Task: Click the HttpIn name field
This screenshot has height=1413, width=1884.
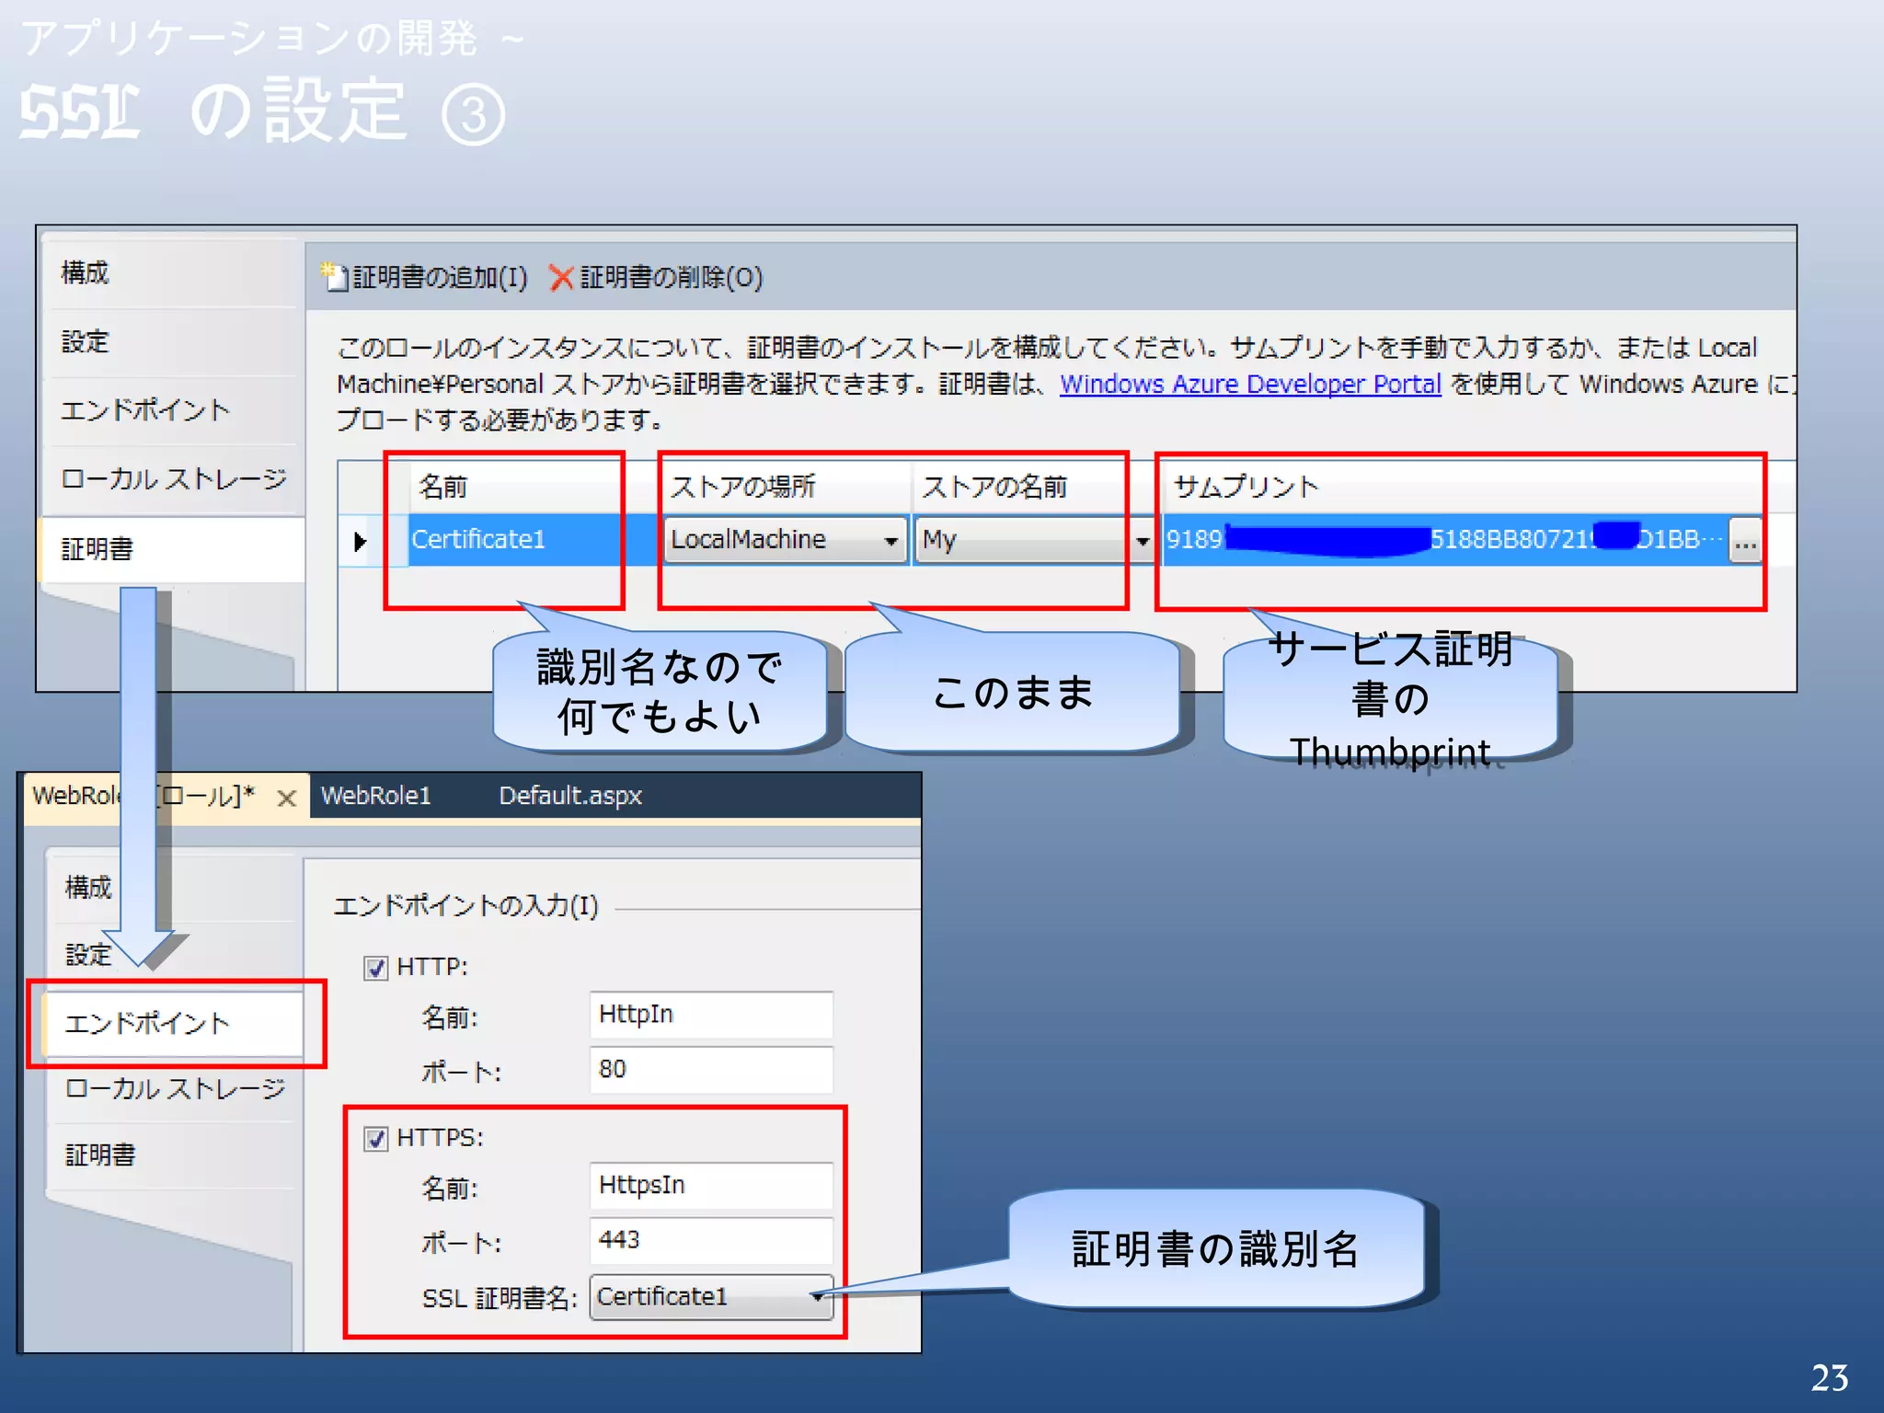Action: coord(711,1015)
